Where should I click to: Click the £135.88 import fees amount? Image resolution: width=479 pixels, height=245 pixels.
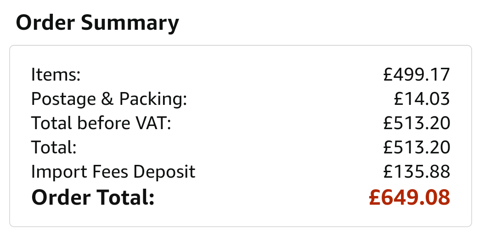[x=417, y=172]
